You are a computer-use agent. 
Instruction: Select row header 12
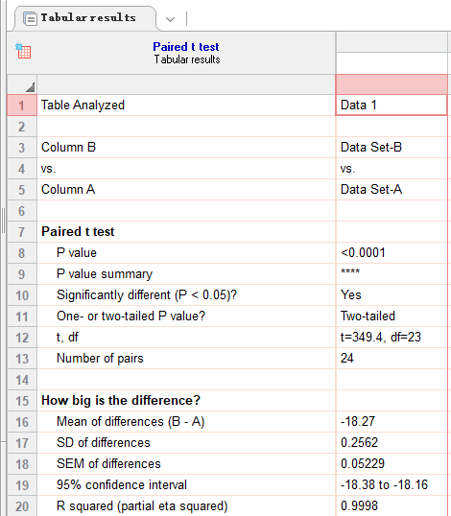pyautogui.click(x=22, y=338)
